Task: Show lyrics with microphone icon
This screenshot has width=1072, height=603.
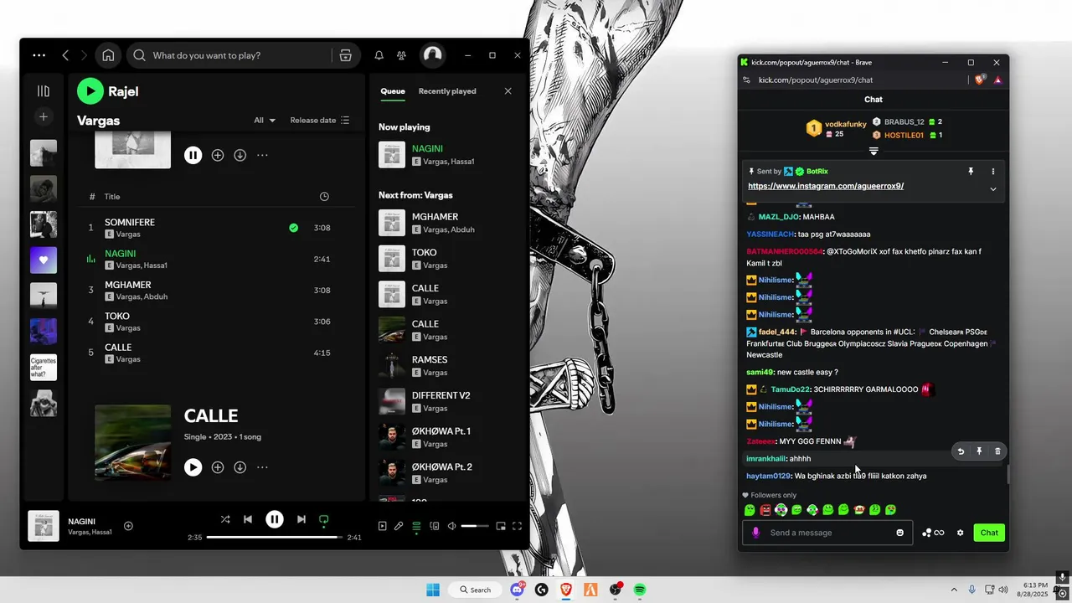Action: point(399,526)
